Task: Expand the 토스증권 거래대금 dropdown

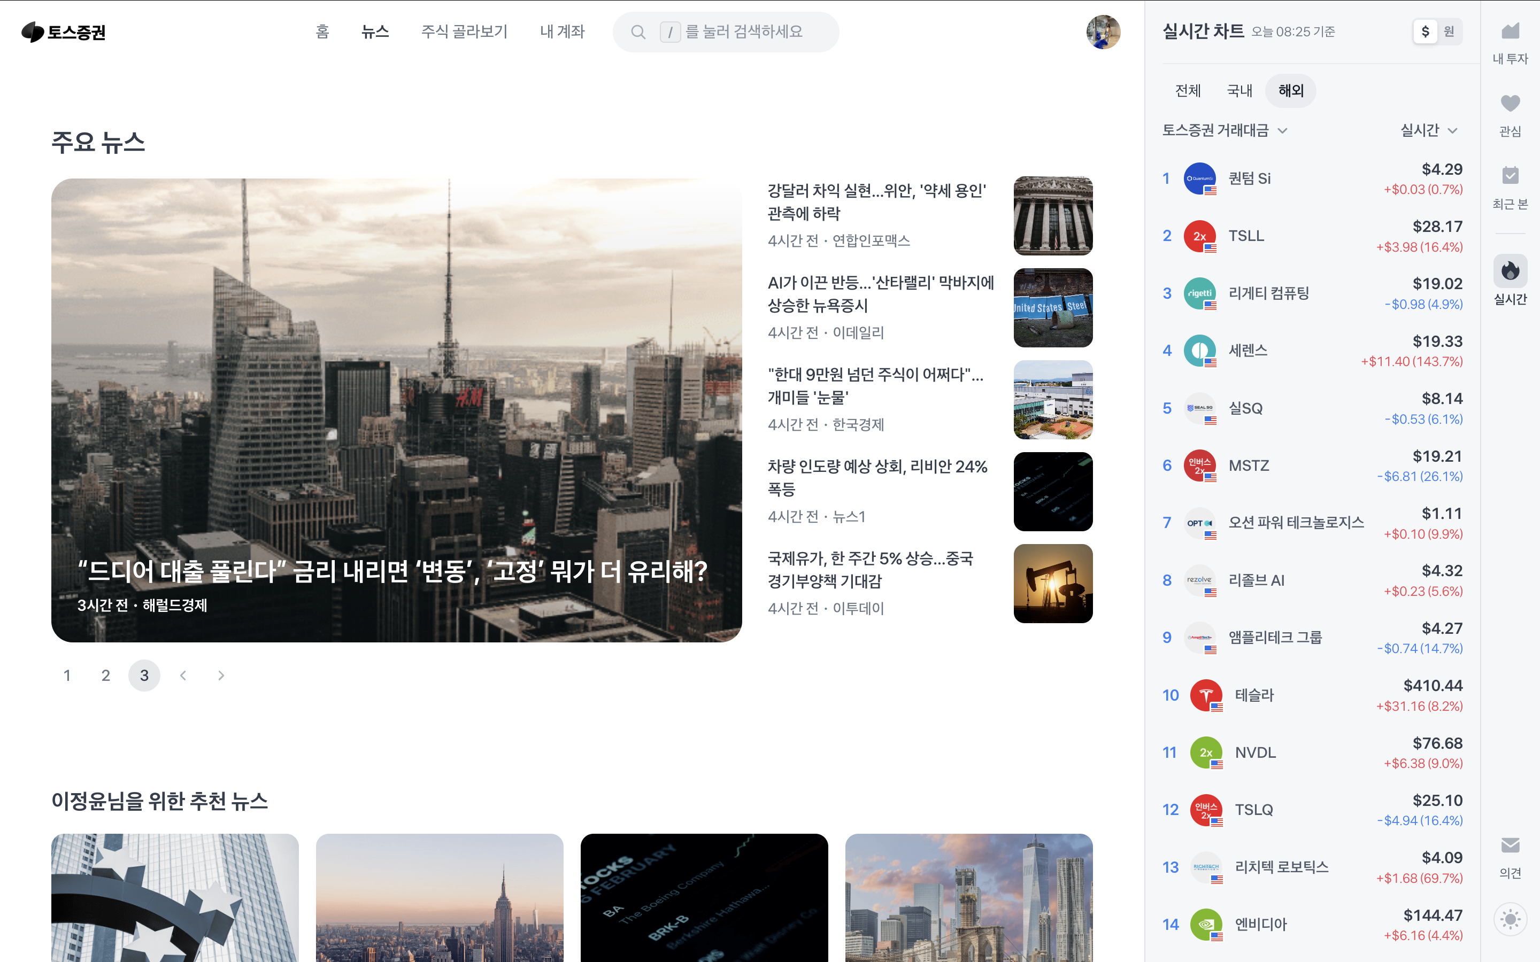Action: click(1225, 130)
